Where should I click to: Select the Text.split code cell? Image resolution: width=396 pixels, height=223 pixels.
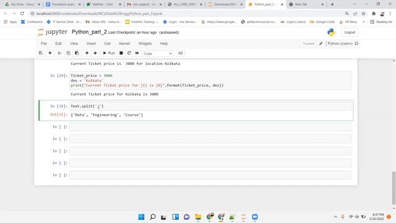(210, 106)
